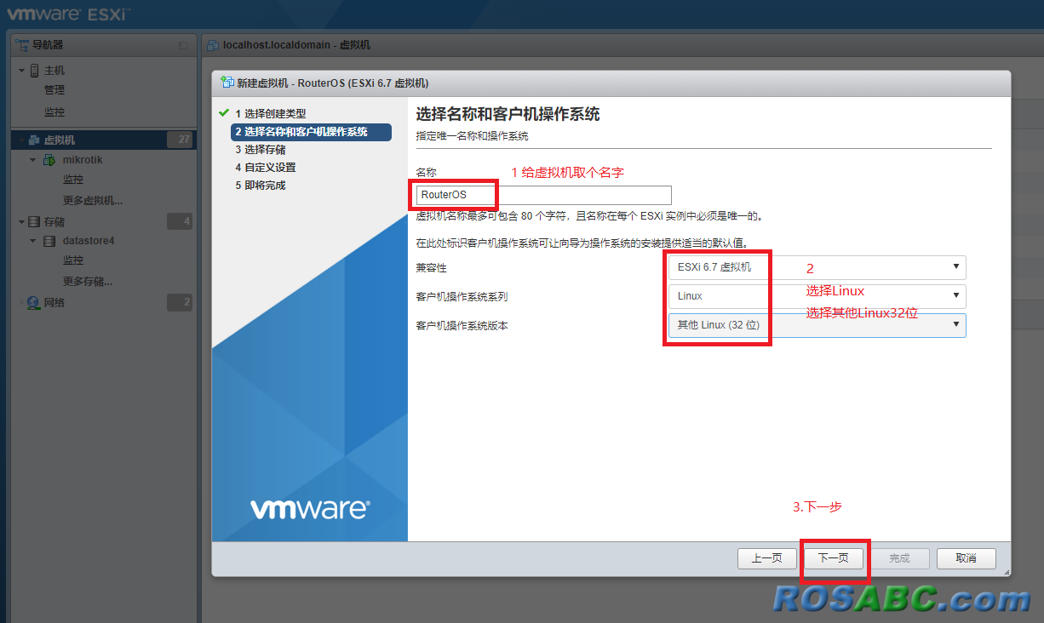Collapse the datastore4 tree node
This screenshot has width=1044, height=623.
33,241
